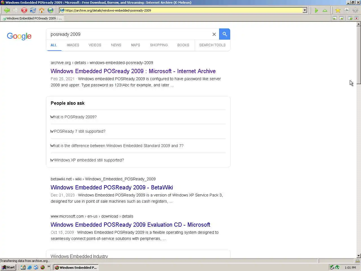This screenshot has width=361, height=271.
Task: Open BetaWiki POSReady 2009 result link
Action: click(112, 187)
